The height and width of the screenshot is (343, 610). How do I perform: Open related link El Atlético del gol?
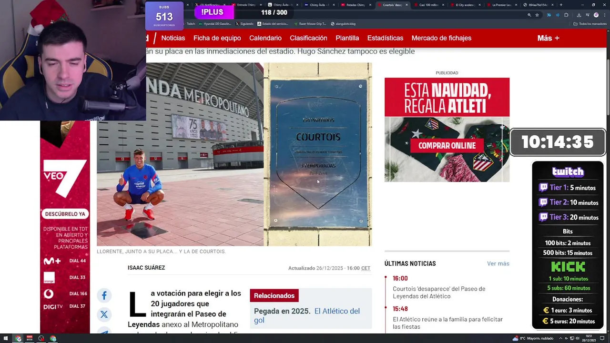click(x=307, y=315)
